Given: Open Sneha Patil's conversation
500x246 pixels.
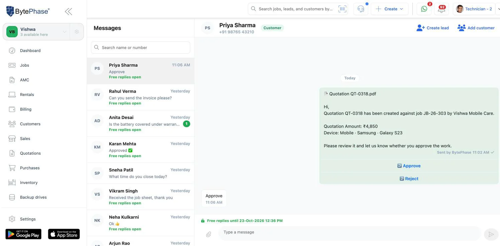Looking at the screenshot, I should [x=140, y=173].
